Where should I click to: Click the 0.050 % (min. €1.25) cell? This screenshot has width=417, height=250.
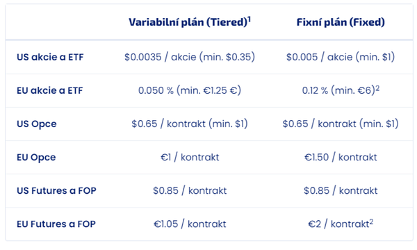coord(190,90)
